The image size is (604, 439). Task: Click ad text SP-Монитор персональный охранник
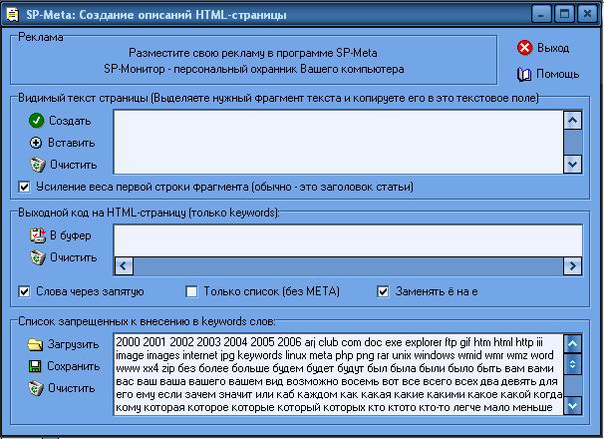pos(254,69)
